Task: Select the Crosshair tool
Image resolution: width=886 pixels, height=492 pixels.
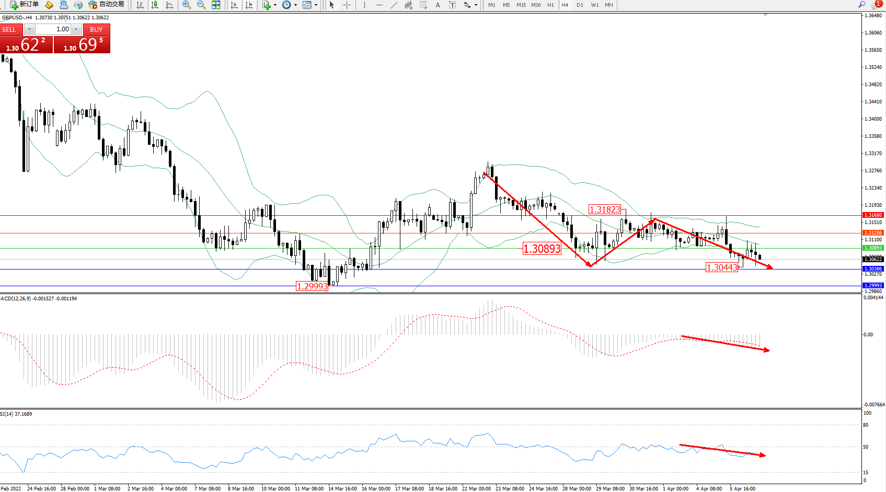Action: [347, 5]
